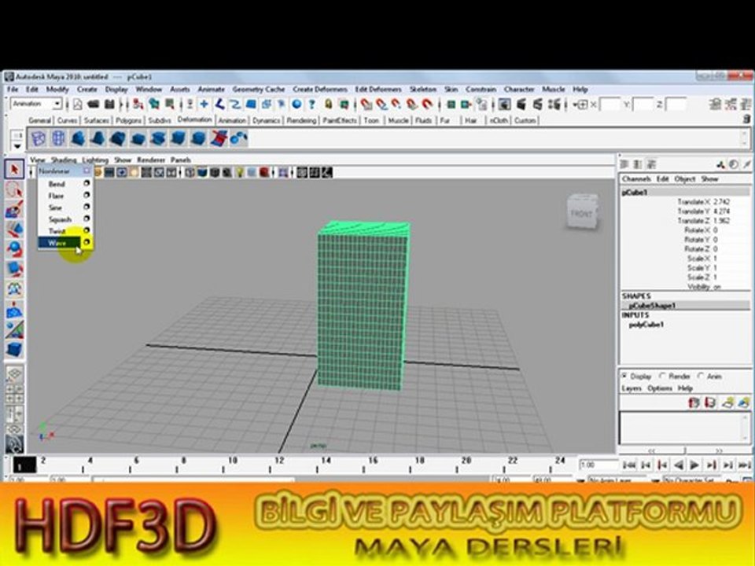Select the Paint Selection brush tool
The width and height of the screenshot is (755, 566).
coord(14,211)
